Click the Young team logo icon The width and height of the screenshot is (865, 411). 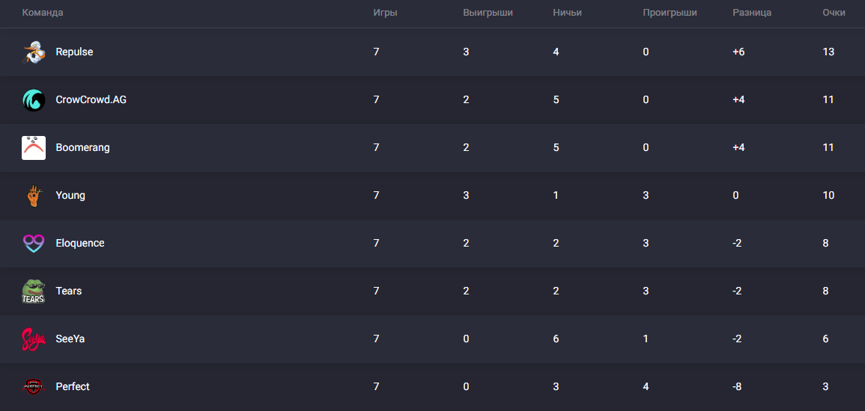(34, 196)
